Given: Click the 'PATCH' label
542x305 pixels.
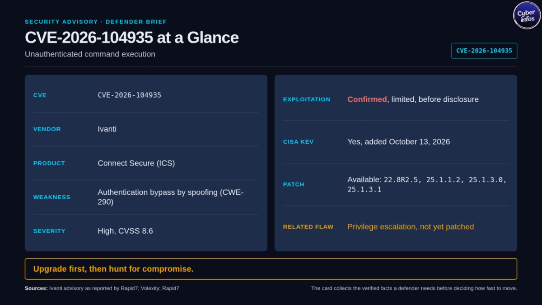Looking at the screenshot, I should point(294,184).
